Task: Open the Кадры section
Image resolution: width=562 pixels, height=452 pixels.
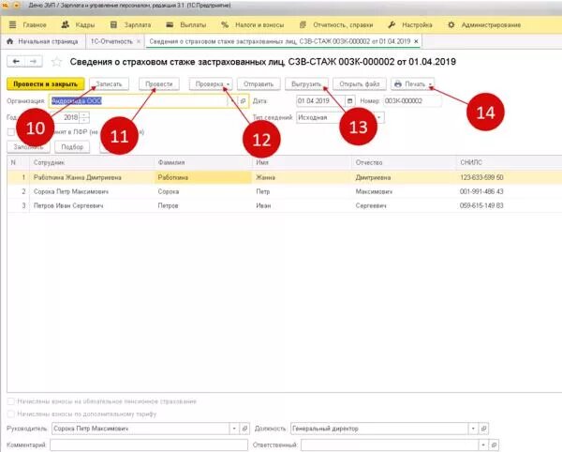Action: point(78,24)
